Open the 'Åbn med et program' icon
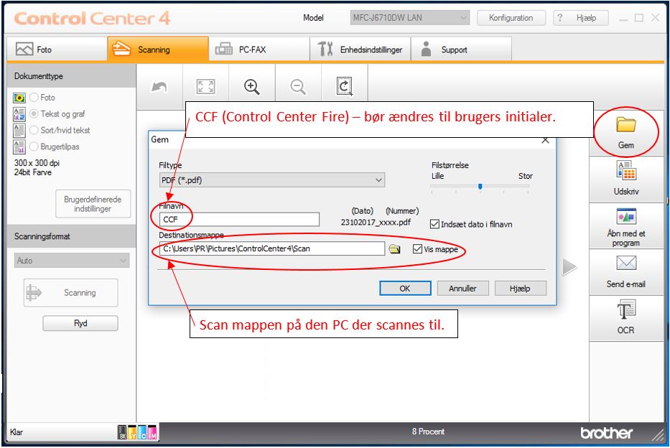The height and width of the screenshot is (448, 670). point(626,217)
